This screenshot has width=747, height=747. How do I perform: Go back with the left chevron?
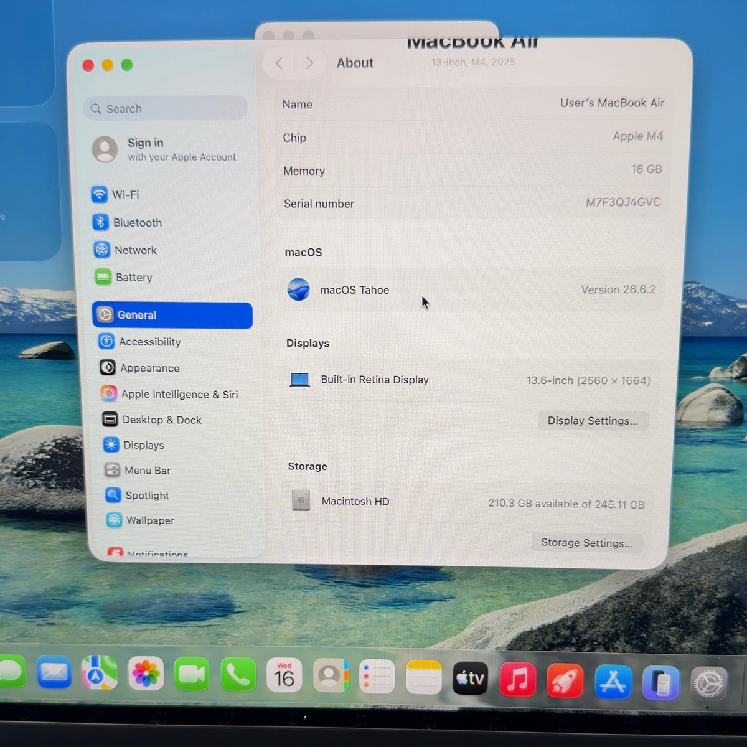280,63
